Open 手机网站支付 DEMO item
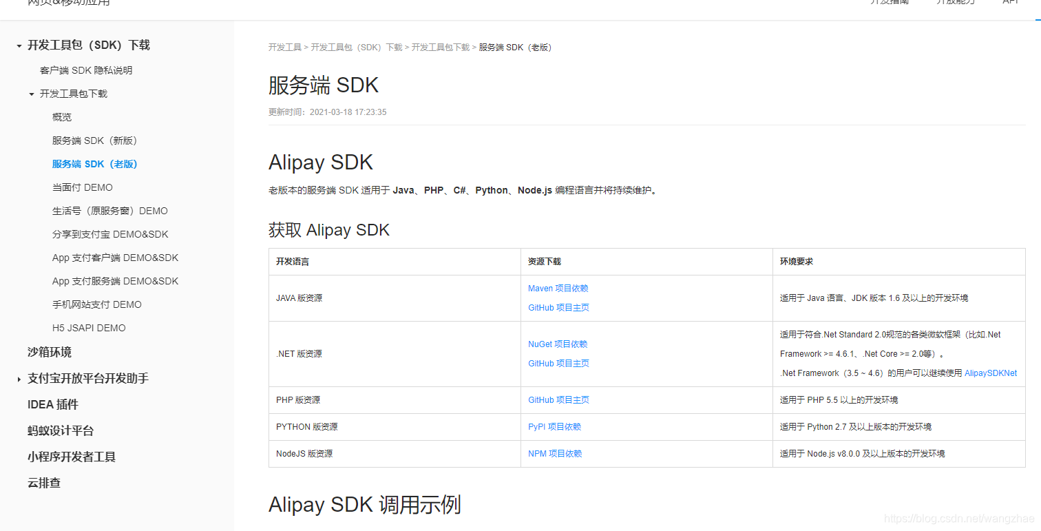This screenshot has height=531, width=1041. tap(97, 304)
